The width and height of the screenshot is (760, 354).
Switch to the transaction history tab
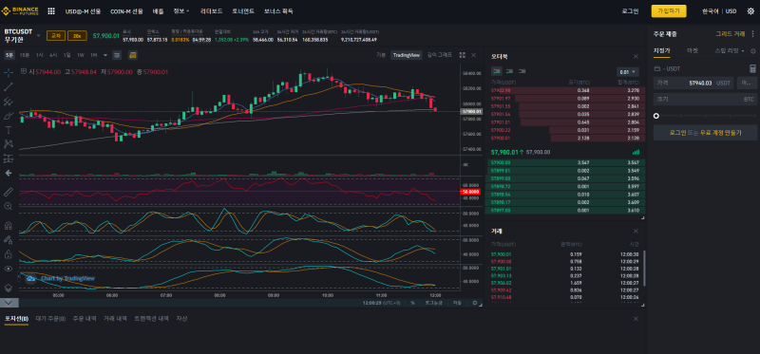click(x=151, y=319)
